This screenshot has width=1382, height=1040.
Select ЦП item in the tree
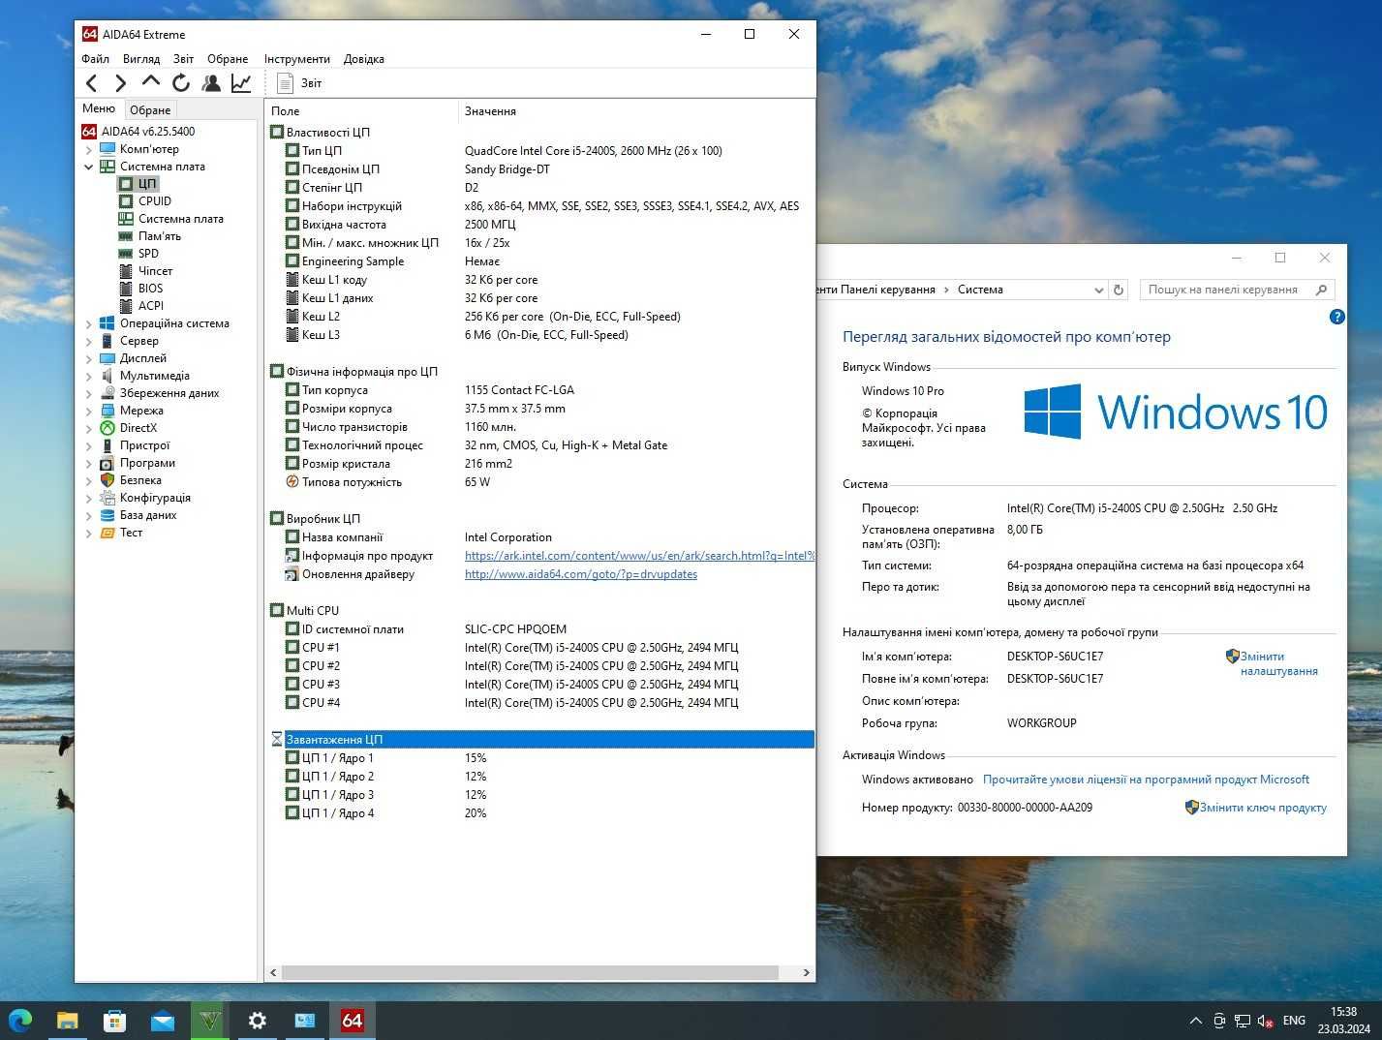(x=146, y=184)
